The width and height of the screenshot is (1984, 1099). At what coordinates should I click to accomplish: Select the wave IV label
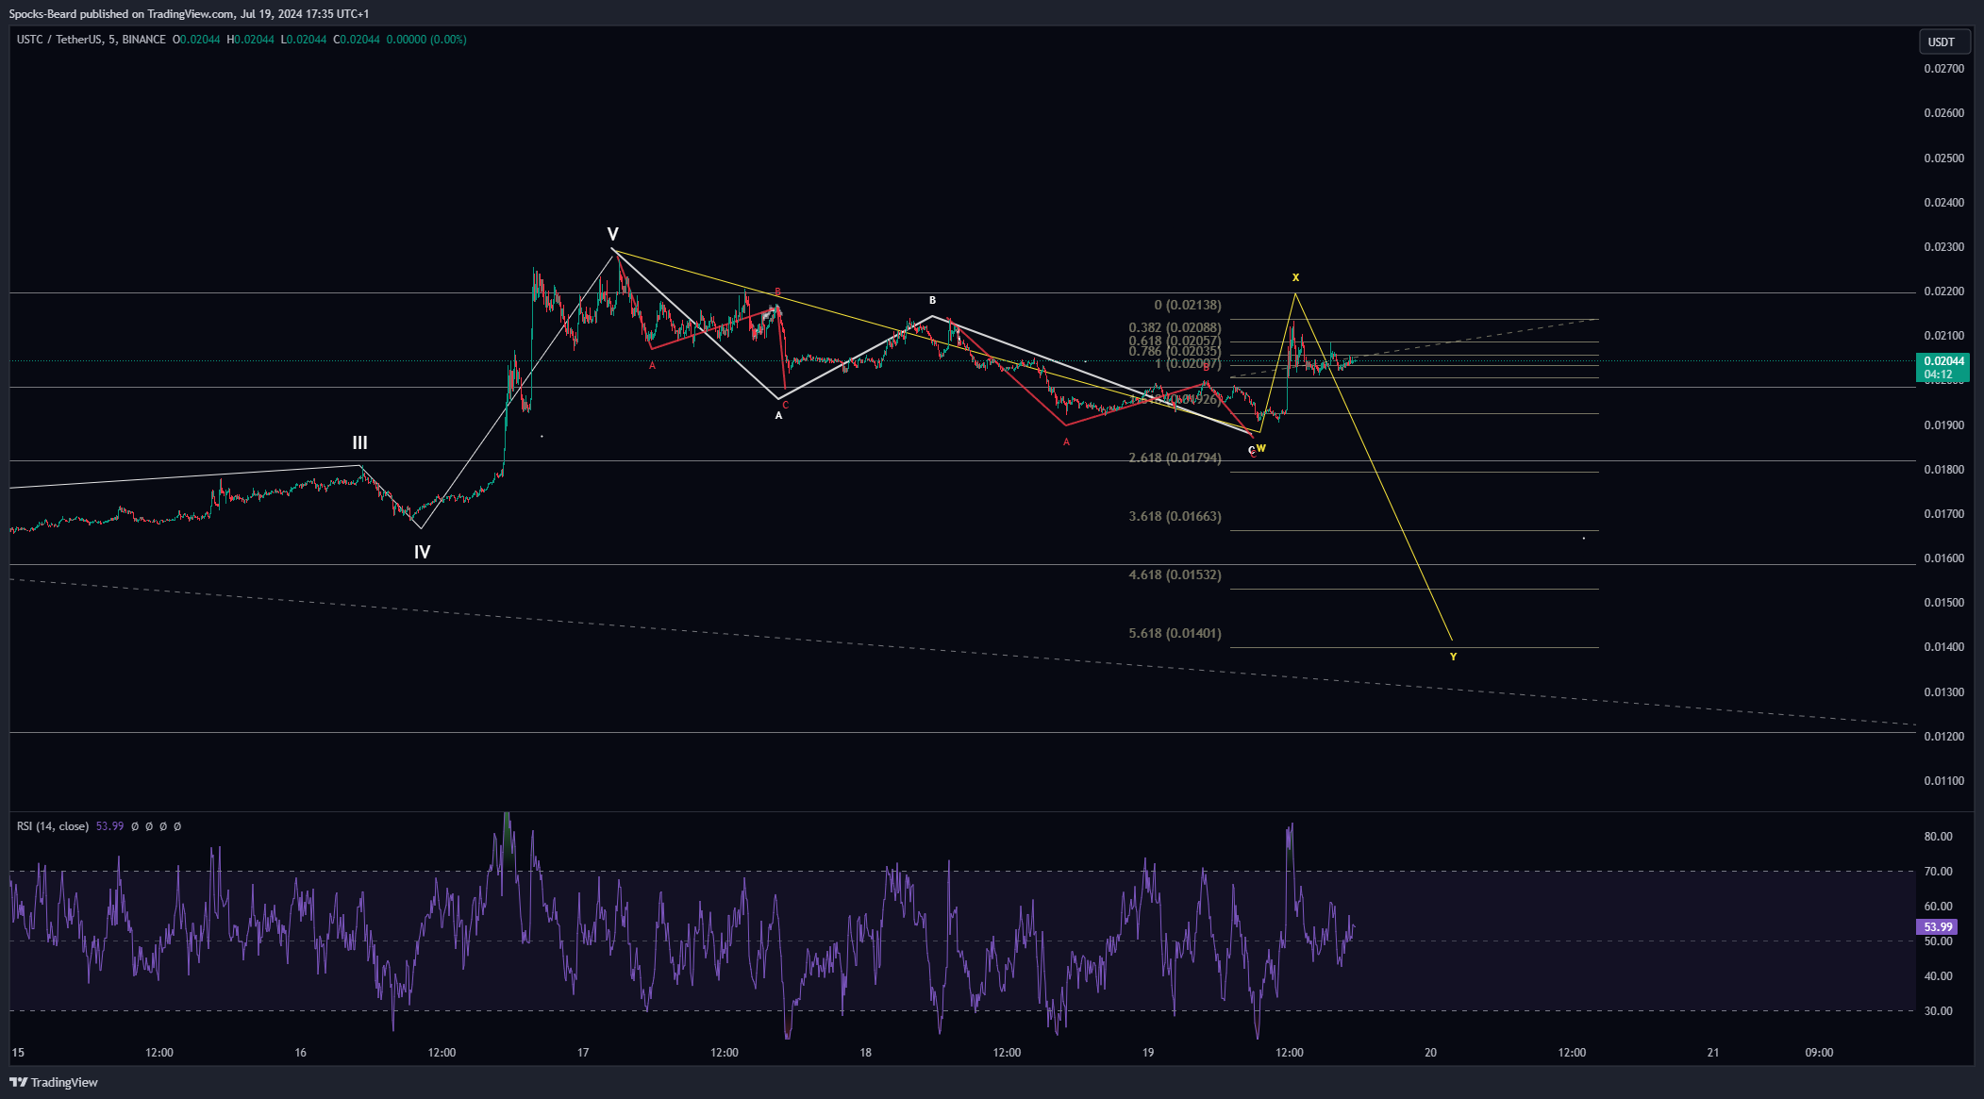pos(422,552)
